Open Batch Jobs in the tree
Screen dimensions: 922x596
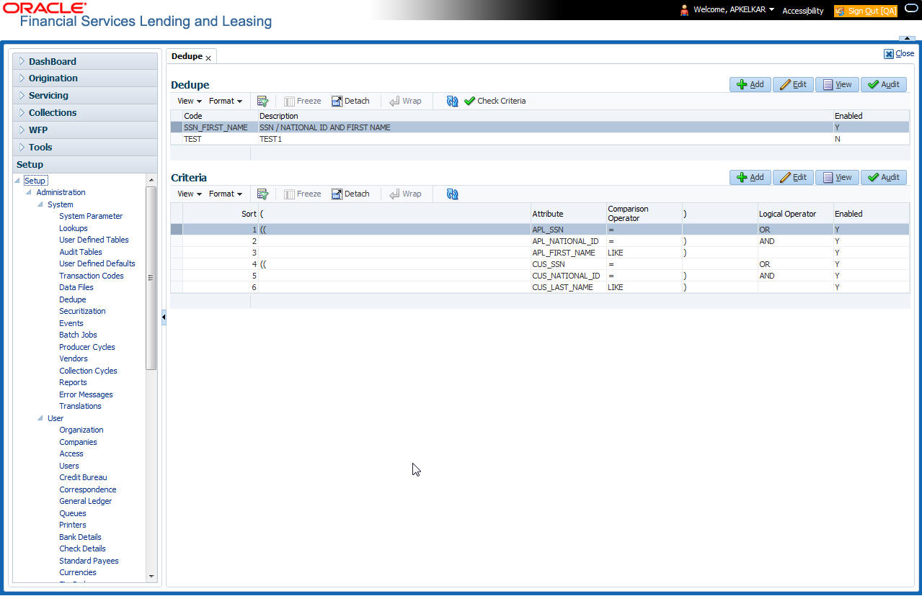point(78,335)
